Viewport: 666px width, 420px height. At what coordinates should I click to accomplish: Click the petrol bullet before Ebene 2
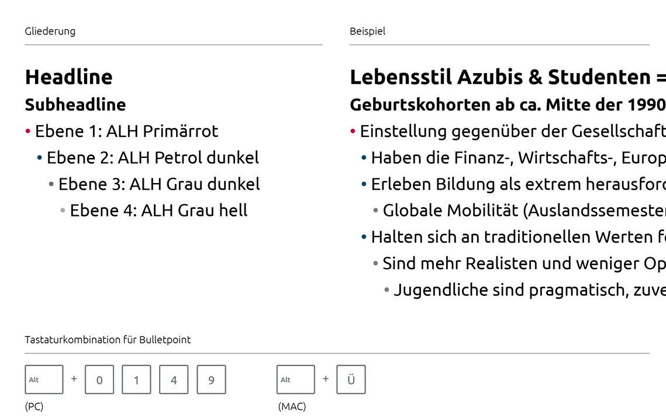pyautogui.click(x=40, y=158)
